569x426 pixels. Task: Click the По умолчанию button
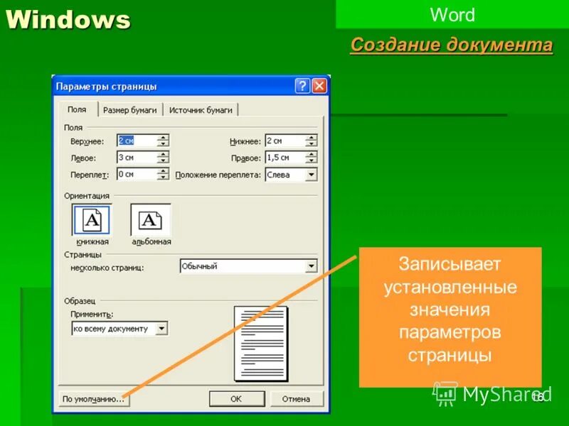coord(94,399)
